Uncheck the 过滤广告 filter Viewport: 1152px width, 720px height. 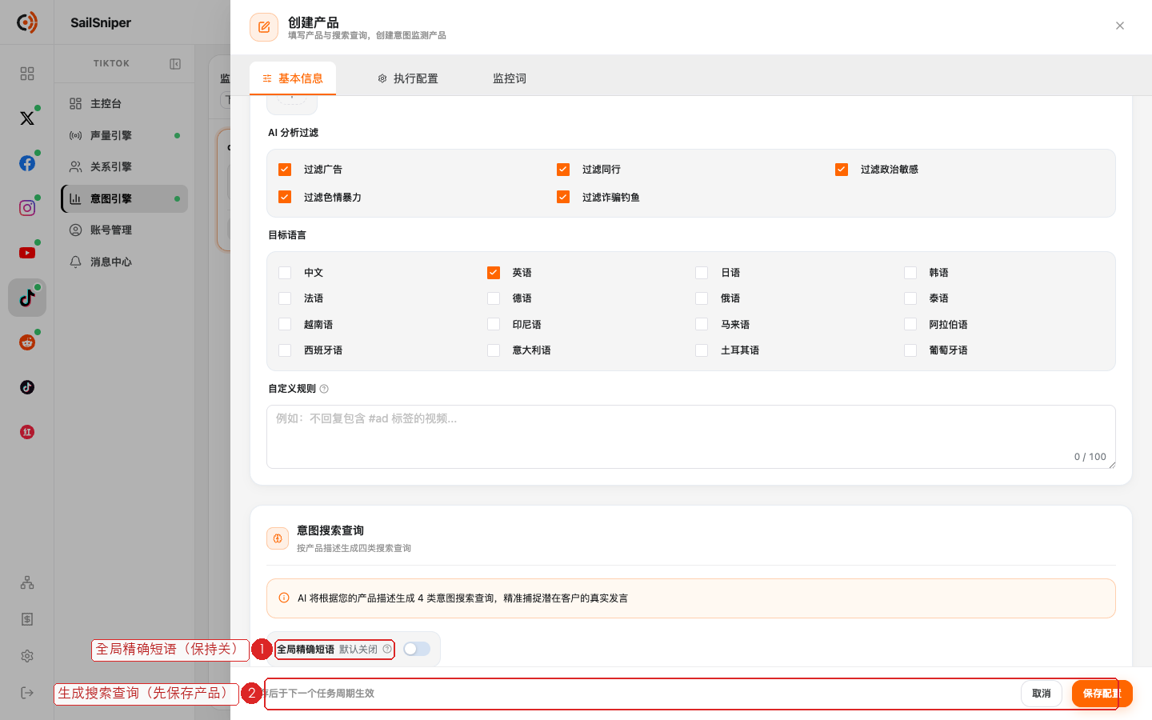click(x=285, y=170)
